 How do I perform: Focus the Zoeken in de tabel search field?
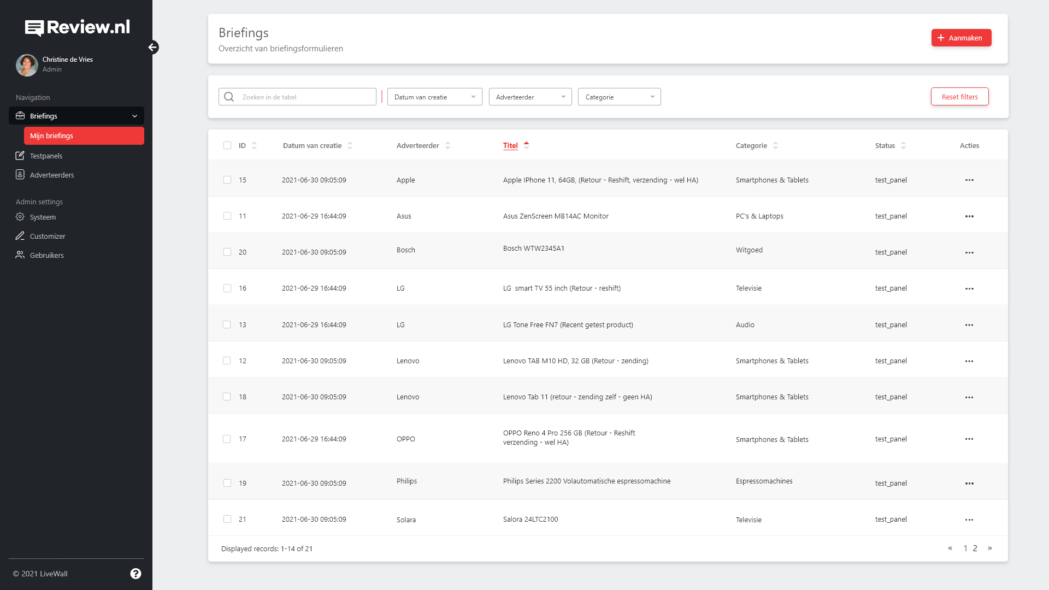(297, 97)
